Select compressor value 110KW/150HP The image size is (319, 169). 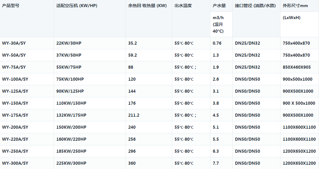[71, 103]
